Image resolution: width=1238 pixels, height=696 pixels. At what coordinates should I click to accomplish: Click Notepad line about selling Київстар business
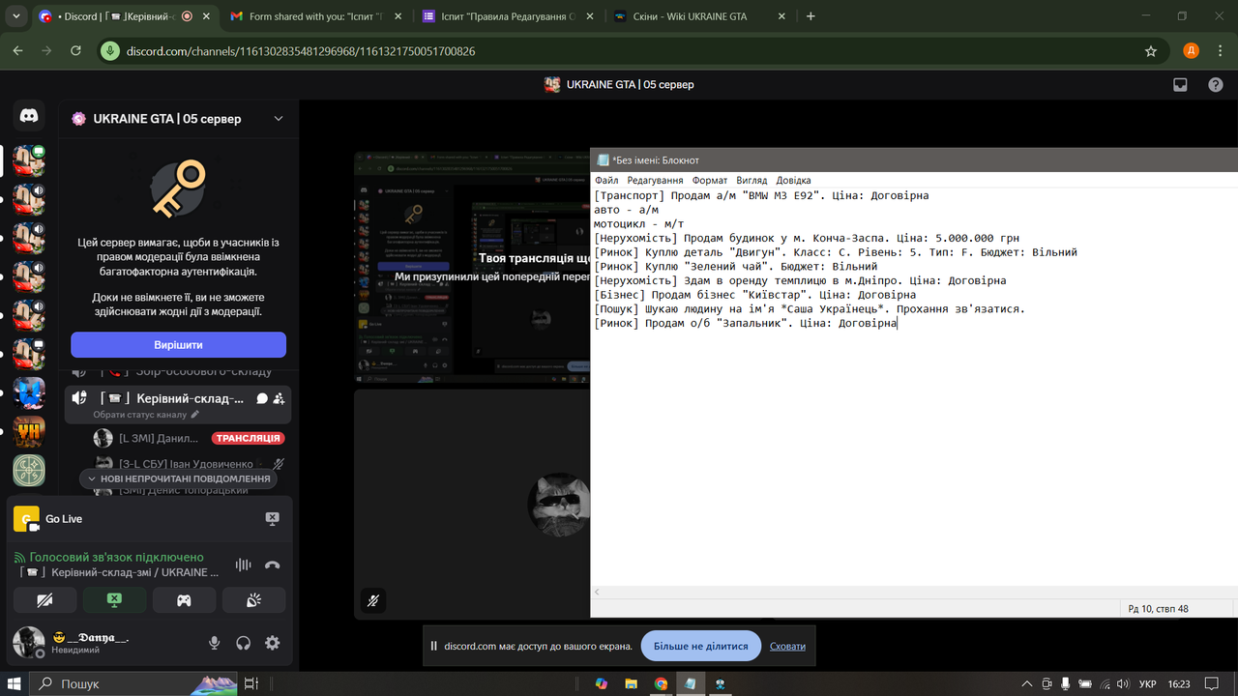pyautogui.click(x=754, y=295)
